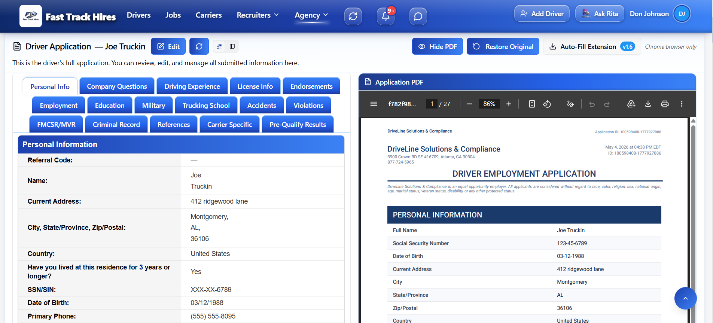Reload the driver application with the blue refresh button
This screenshot has width=713, height=323.
pyautogui.click(x=199, y=46)
